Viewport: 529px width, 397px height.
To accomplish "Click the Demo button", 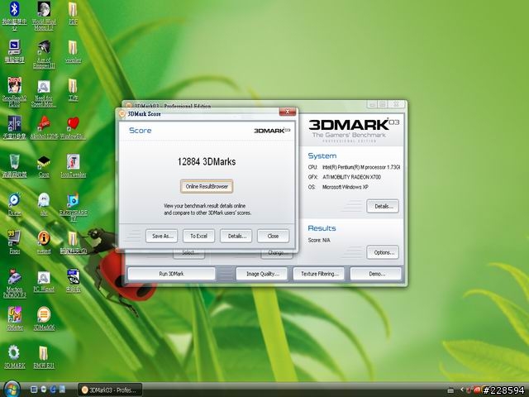I will tap(376, 274).
